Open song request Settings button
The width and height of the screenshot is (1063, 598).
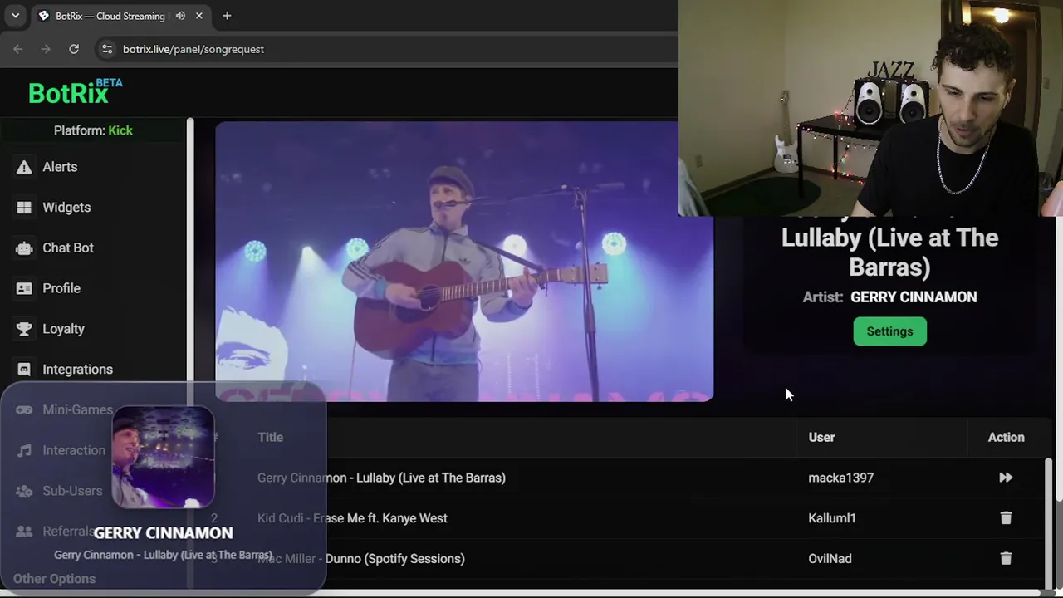pyautogui.click(x=889, y=331)
